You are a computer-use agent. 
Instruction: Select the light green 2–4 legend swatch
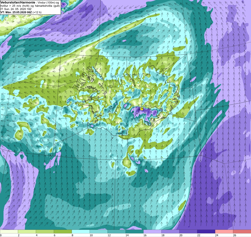[27, 231]
